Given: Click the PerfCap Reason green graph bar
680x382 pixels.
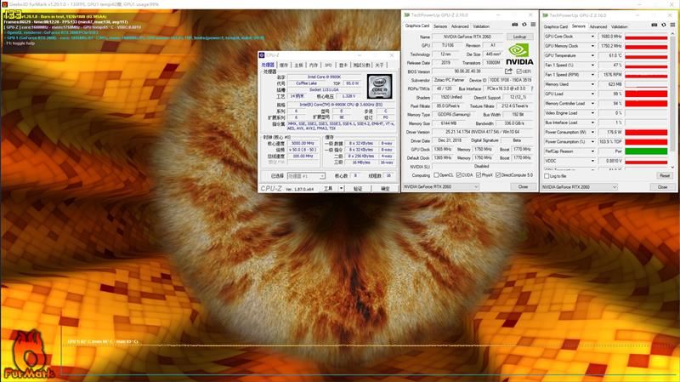Looking at the screenshot, I should (646, 151).
